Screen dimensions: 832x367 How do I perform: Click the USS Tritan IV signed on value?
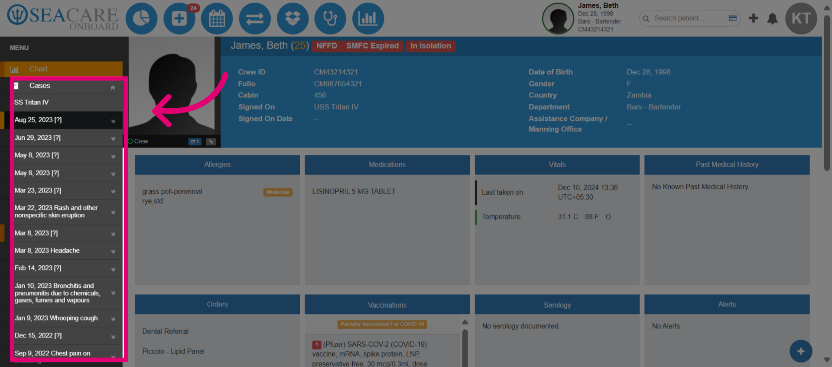(x=336, y=107)
